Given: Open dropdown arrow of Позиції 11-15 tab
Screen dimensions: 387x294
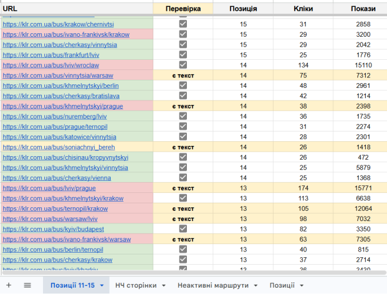Looking at the screenshot, I should click(101, 285).
